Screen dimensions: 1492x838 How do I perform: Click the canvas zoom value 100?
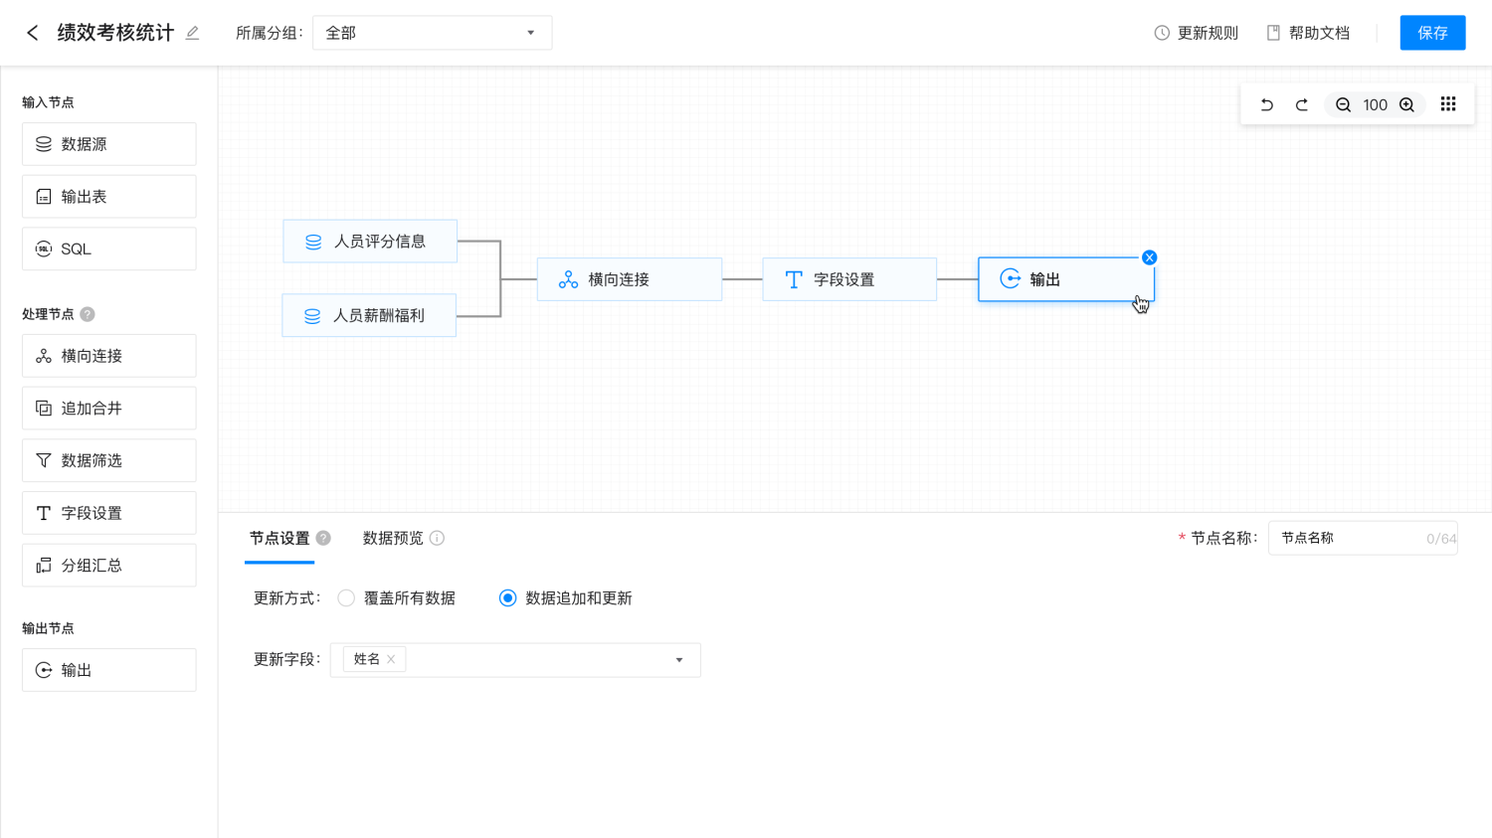(1375, 104)
